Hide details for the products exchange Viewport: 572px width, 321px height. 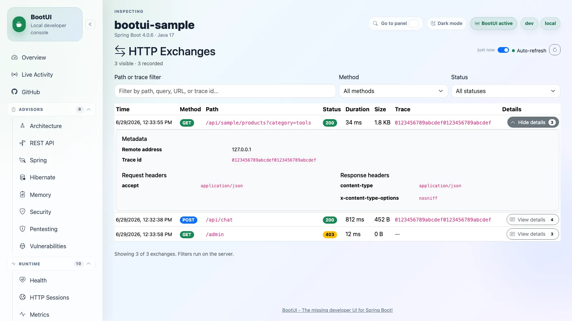[x=533, y=122]
